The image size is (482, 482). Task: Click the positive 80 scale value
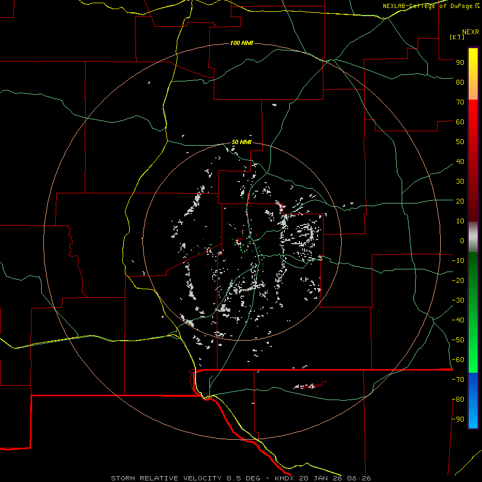(x=460, y=82)
